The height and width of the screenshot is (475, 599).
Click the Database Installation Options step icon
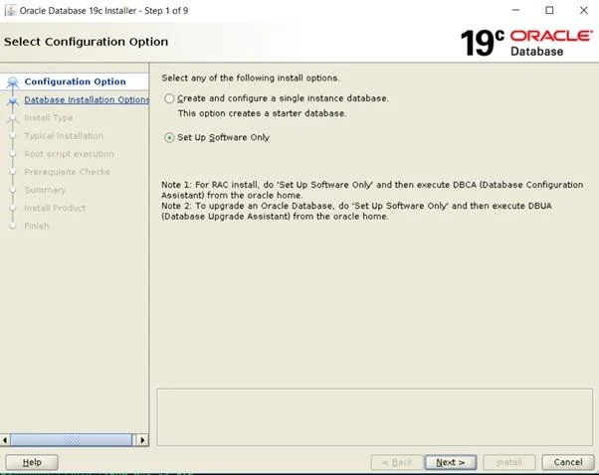pos(13,100)
